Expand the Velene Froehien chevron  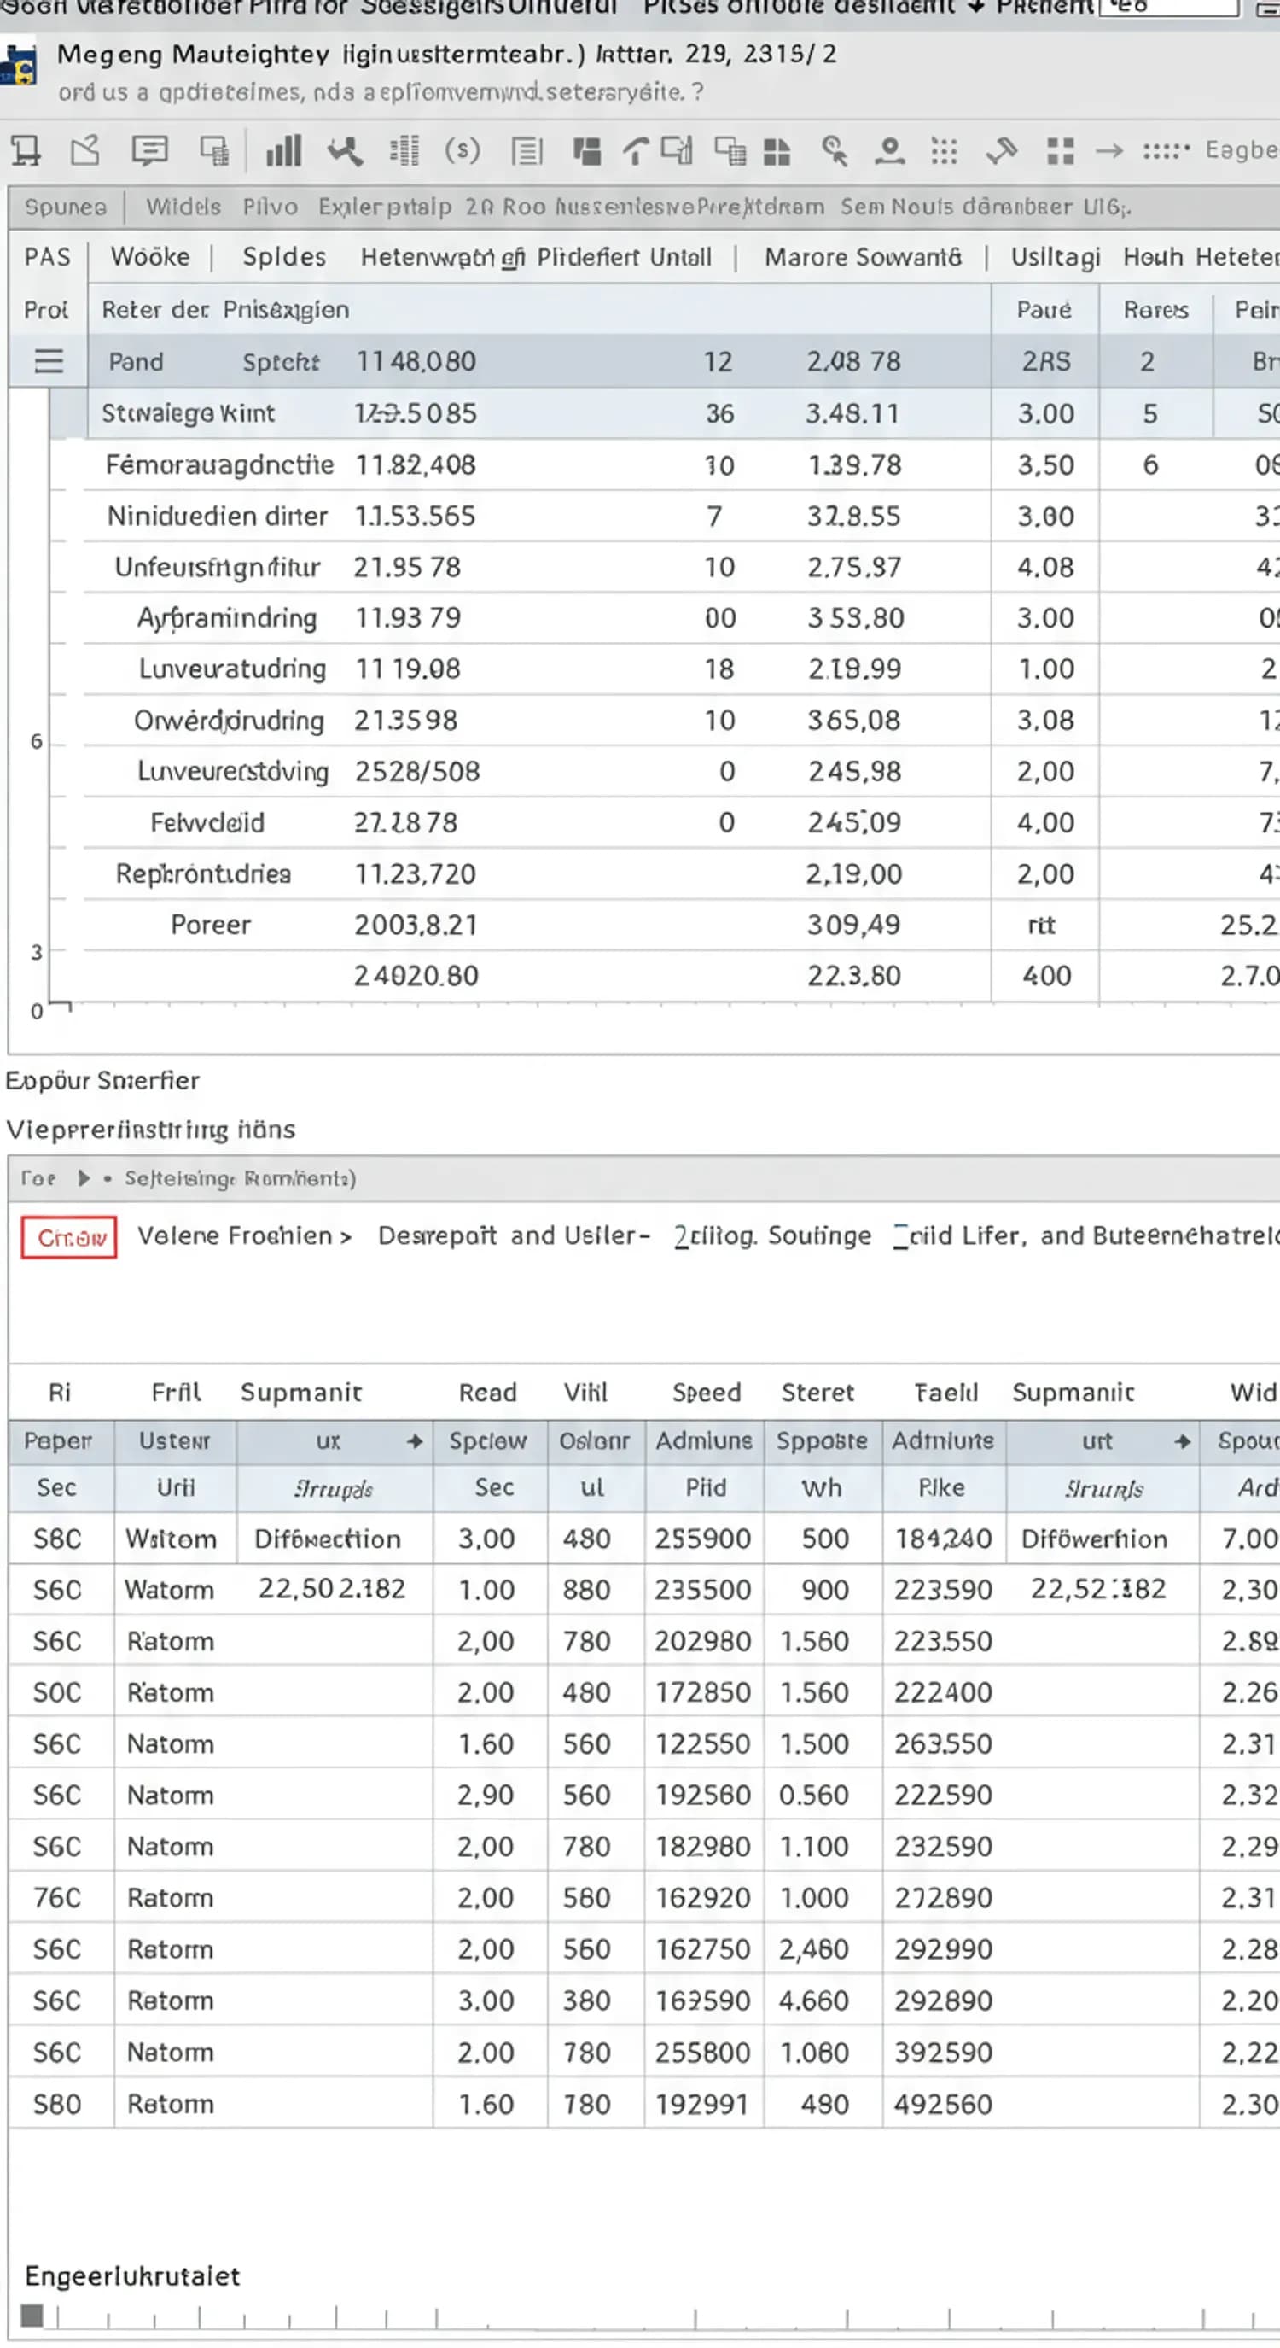point(346,1237)
